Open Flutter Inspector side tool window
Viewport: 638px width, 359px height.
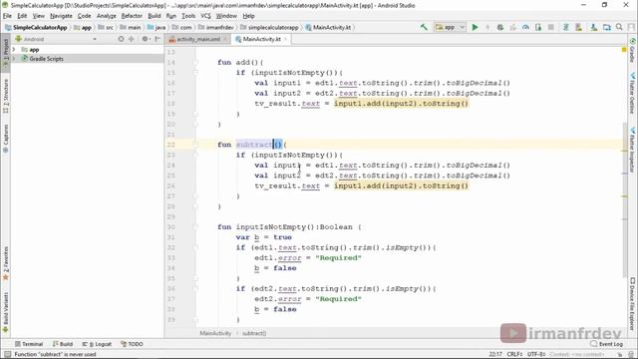[x=632, y=150]
